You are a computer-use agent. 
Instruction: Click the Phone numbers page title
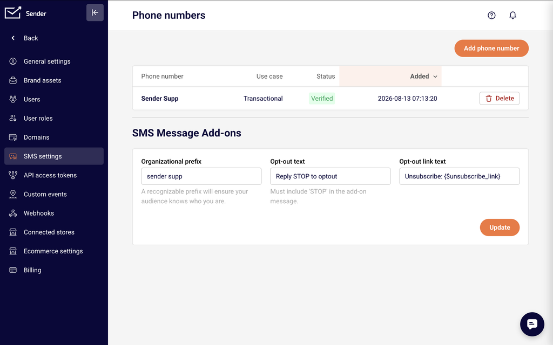coord(168,15)
